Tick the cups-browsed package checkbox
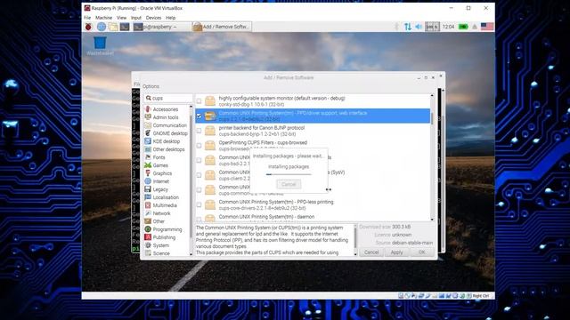Image resolution: width=570 pixels, height=320 pixels. coord(199,146)
